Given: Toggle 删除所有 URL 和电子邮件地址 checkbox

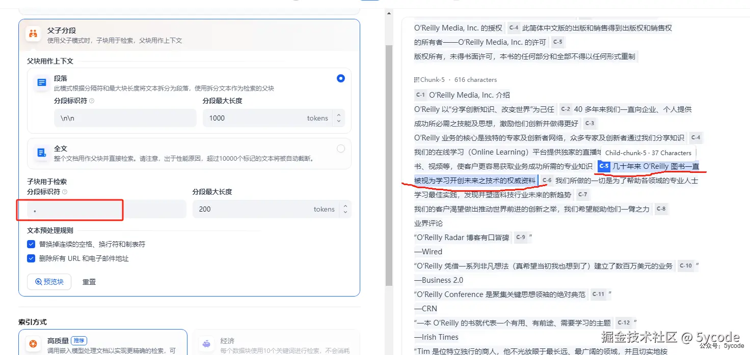Looking at the screenshot, I should click(x=32, y=258).
